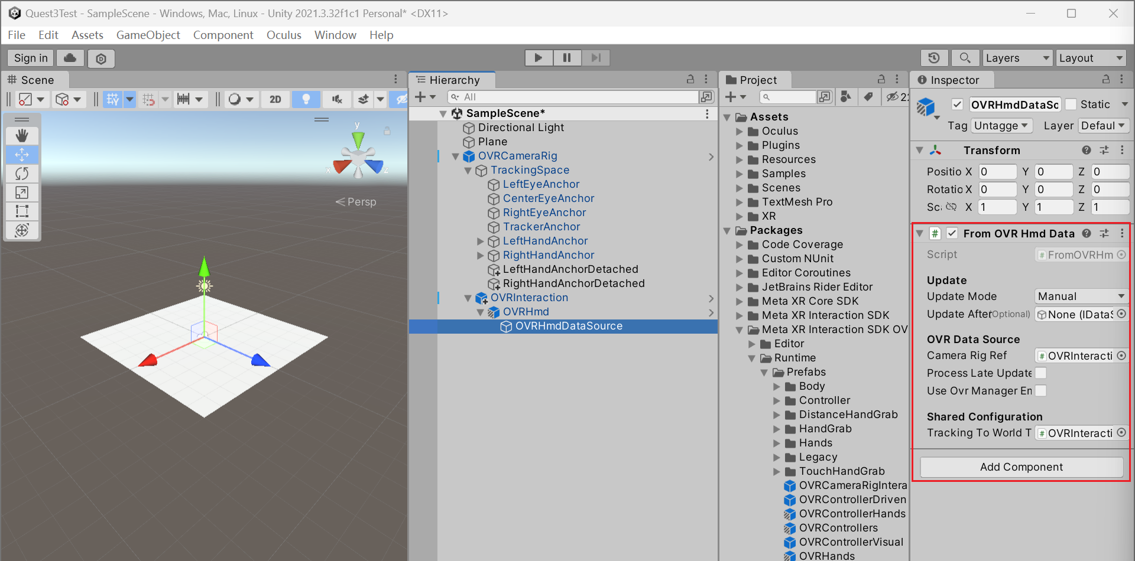Screen dimensions: 1135x561
Task: Open Layers dropdown in toolbar
Action: coord(1018,58)
